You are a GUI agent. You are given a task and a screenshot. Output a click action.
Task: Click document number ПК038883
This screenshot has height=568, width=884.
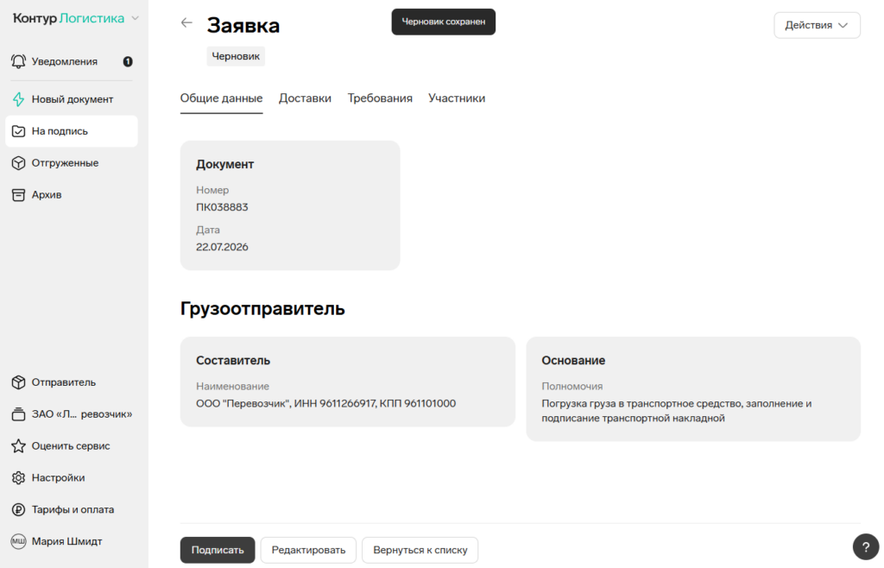[222, 207]
